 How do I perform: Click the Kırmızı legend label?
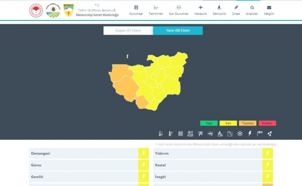coord(267,123)
